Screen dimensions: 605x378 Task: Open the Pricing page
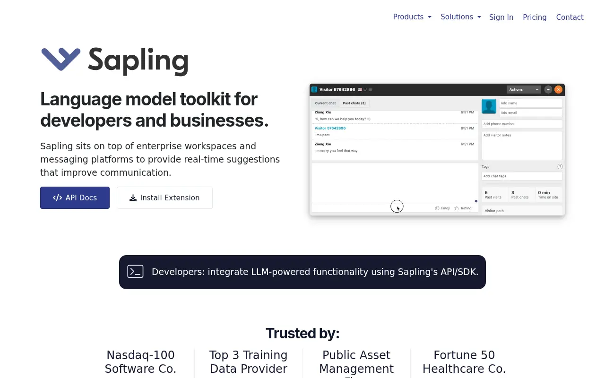[x=535, y=17]
